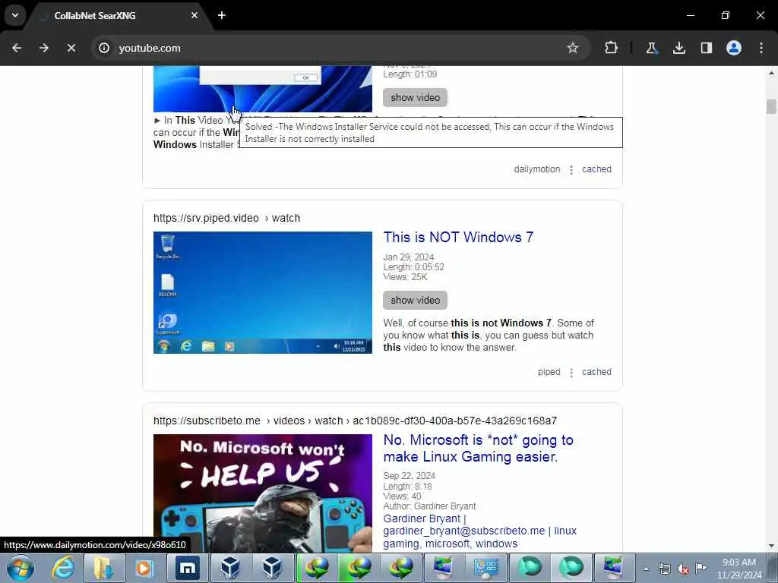Click the Length: 0:05:52 text
778x583 pixels.
pos(413,267)
